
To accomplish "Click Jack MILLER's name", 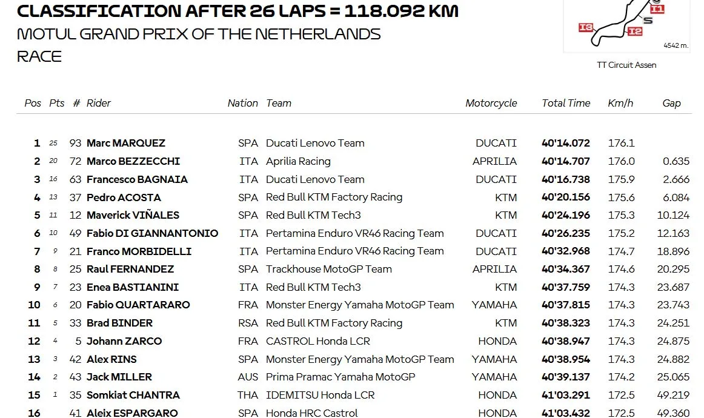I will click(119, 377).
